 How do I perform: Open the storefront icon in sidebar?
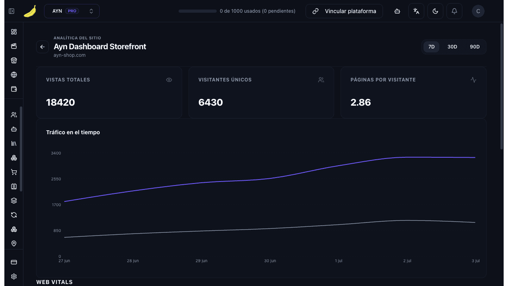pyautogui.click(x=14, y=60)
